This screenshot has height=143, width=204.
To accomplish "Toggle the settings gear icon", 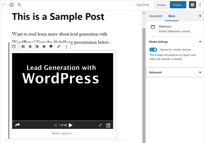I will point(192,5).
